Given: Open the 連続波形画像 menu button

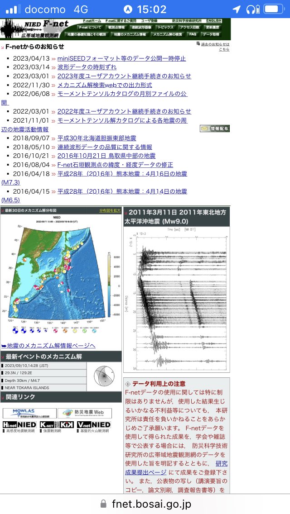Looking at the screenshot, I should pos(142,28).
